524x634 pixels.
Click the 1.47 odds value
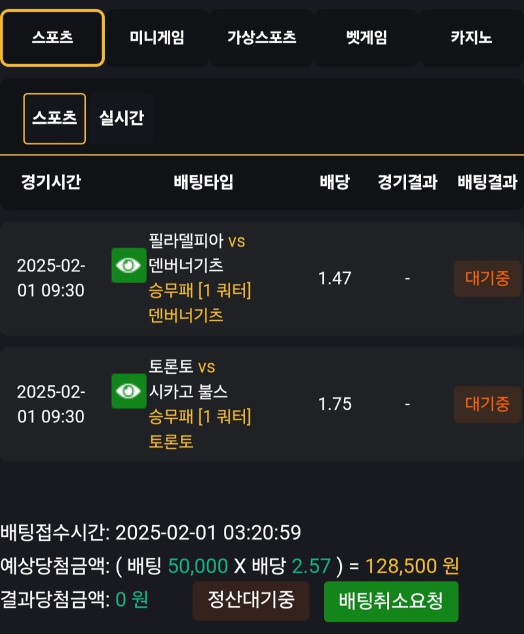[335, 279]
